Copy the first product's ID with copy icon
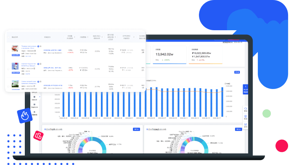 (35, 51)
